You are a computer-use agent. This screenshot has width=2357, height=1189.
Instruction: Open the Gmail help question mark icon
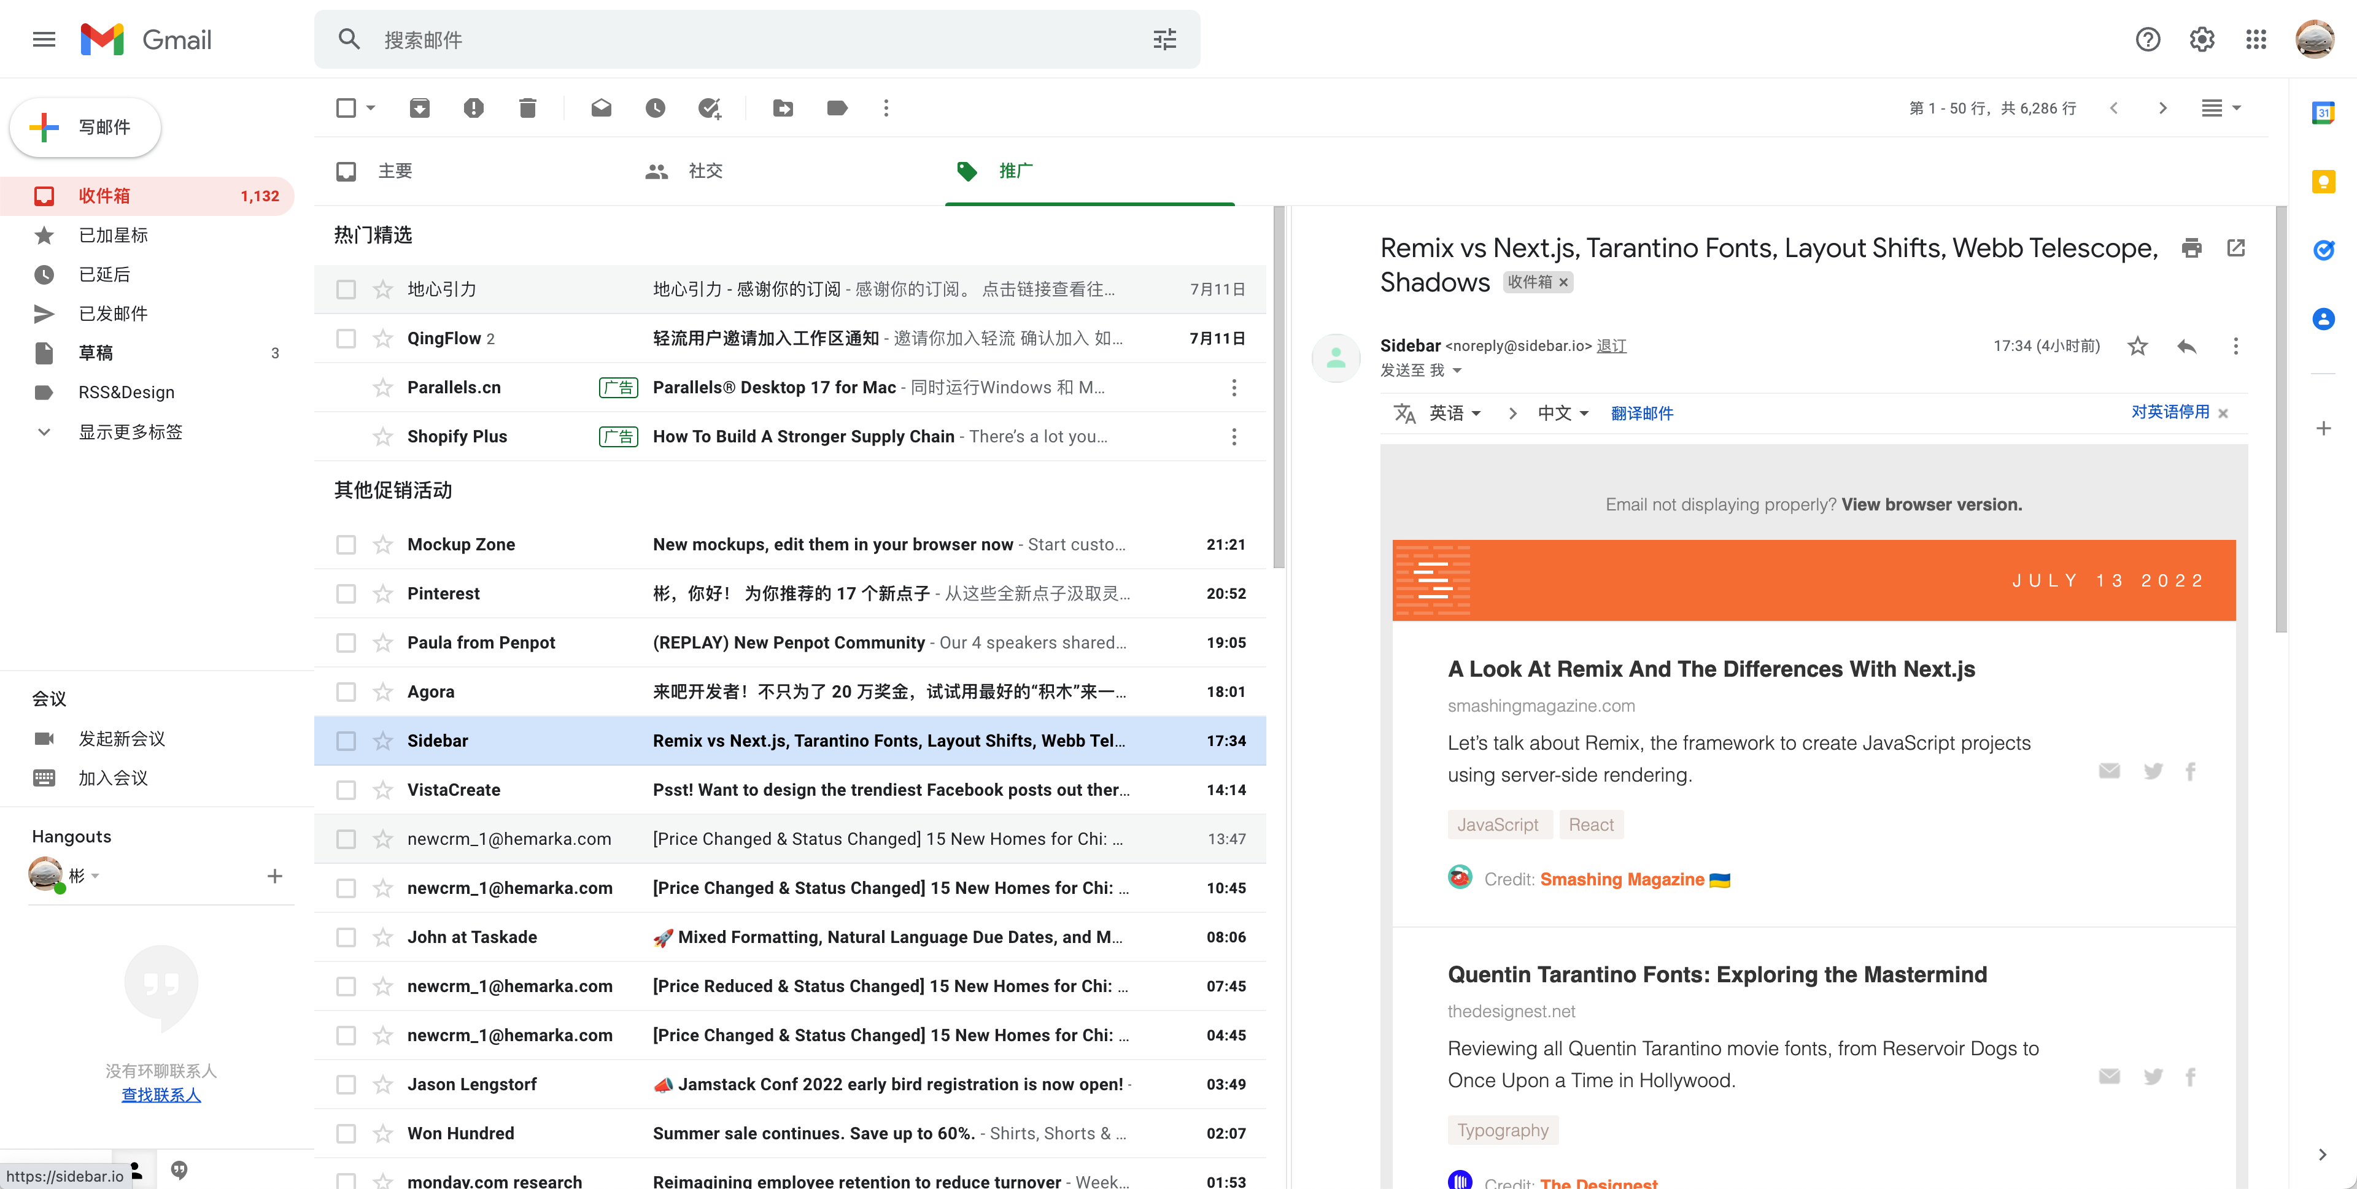tap(2148, 39)
